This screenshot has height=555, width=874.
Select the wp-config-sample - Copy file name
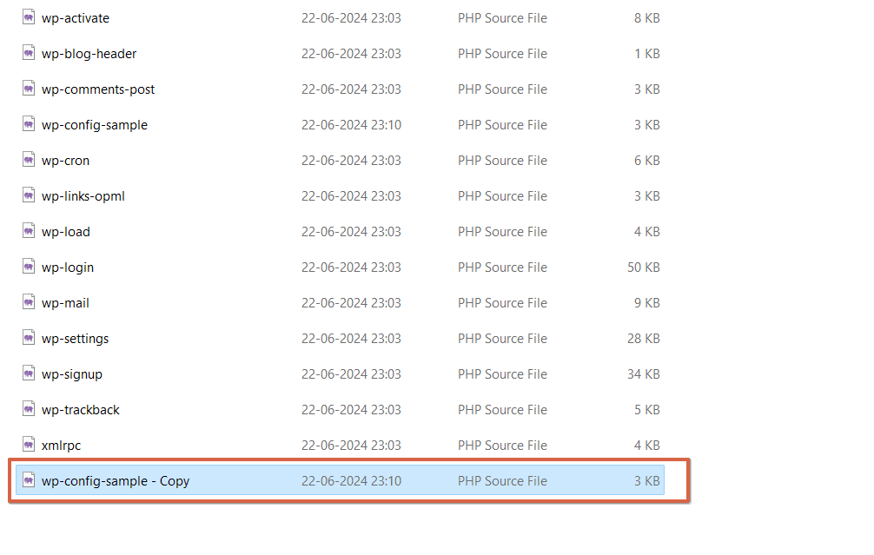(116, 481)
